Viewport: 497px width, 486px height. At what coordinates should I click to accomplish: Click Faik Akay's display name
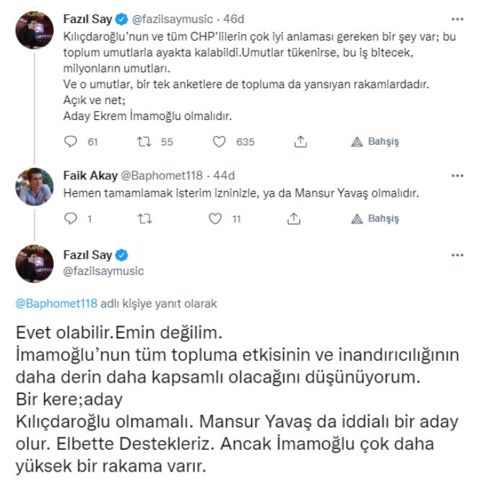point(87,176)
